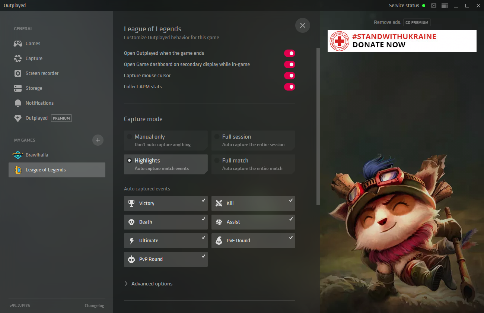Click the PvE Round icon
484x313 pixels.
click(x=219, y=241)
